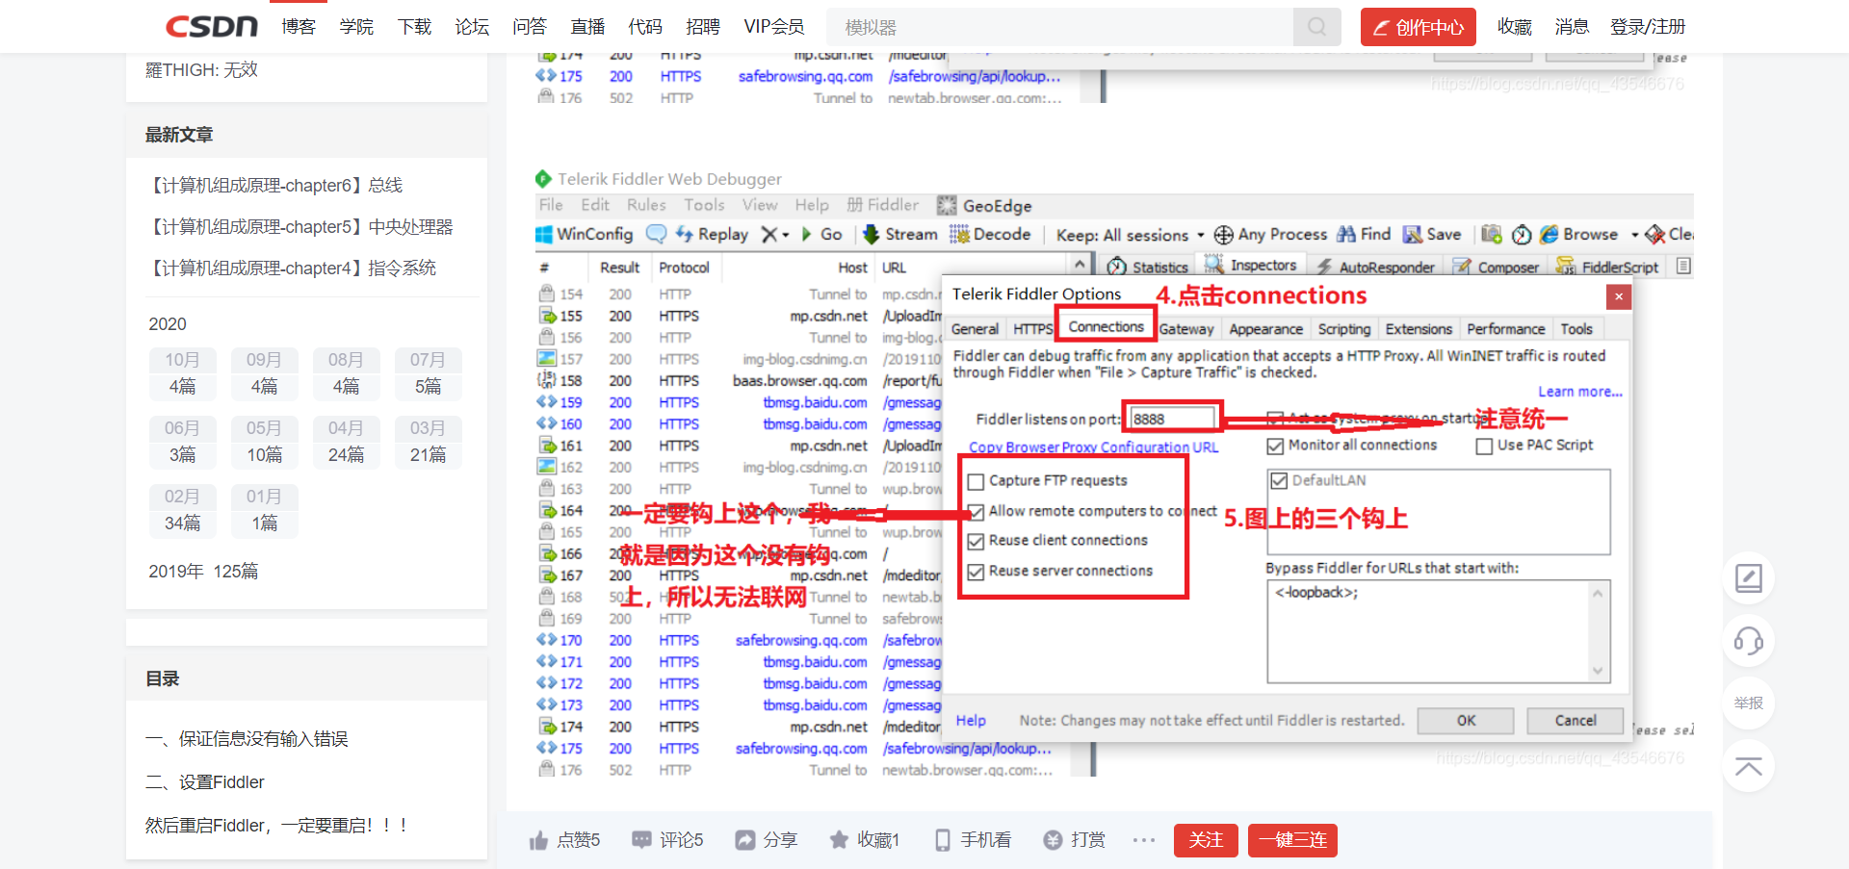This screenshot has height=869, width=1849.
Task: Toggle Decode in the Fiddler toolbar
Action: [x=990, y=234]
